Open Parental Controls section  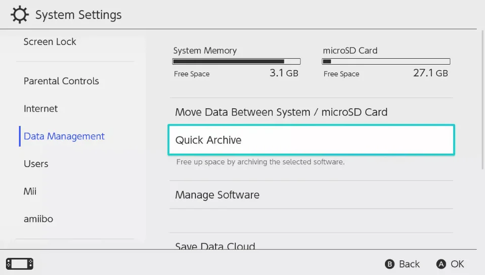pos(61,81)
